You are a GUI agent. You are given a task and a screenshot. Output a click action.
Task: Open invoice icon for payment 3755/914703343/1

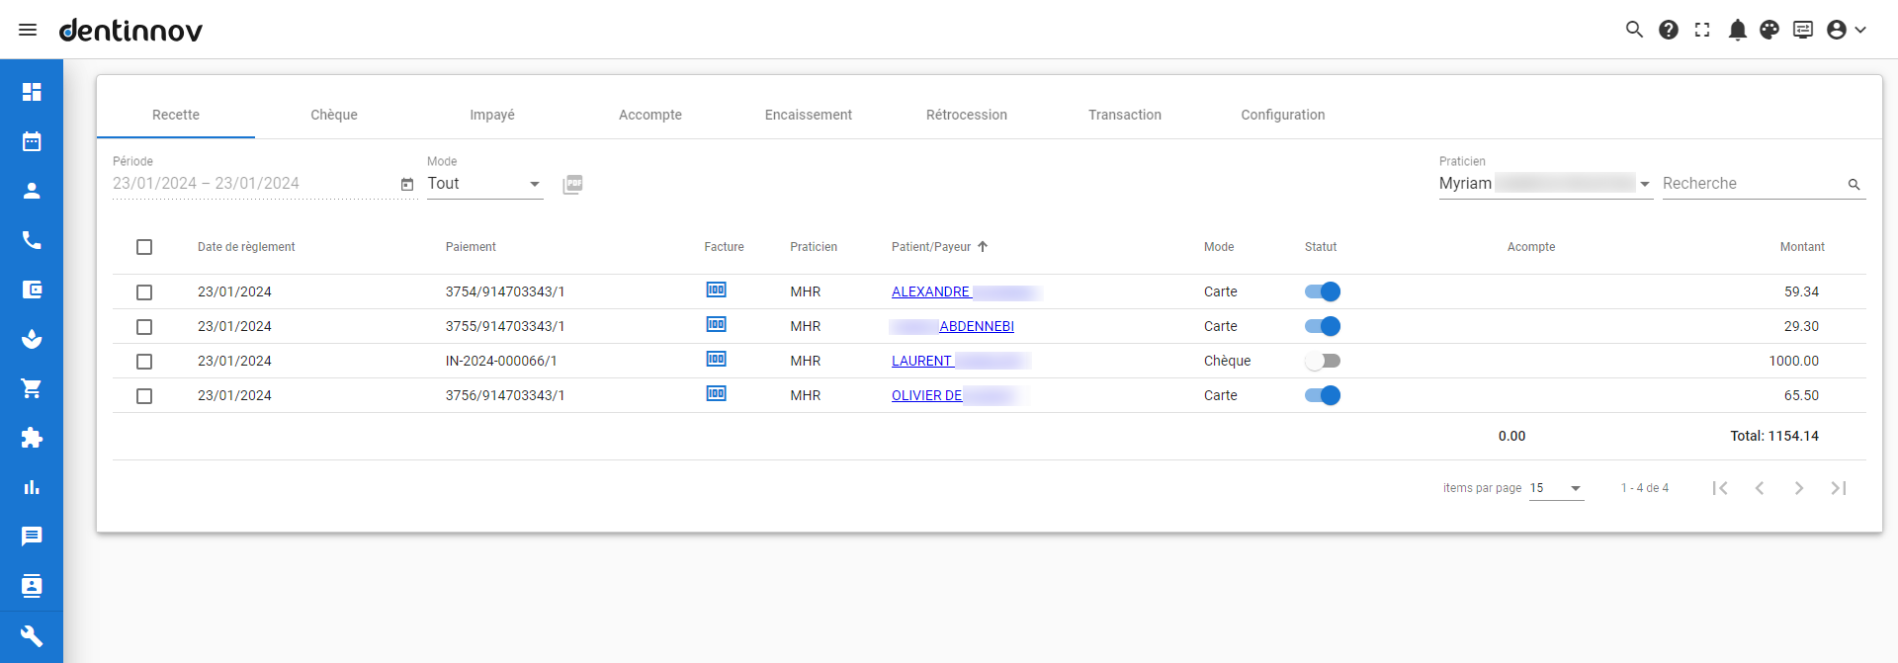[716, 324]
